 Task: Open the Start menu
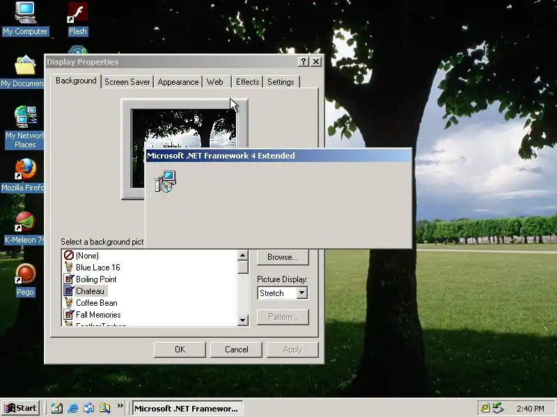click(21, 408)
